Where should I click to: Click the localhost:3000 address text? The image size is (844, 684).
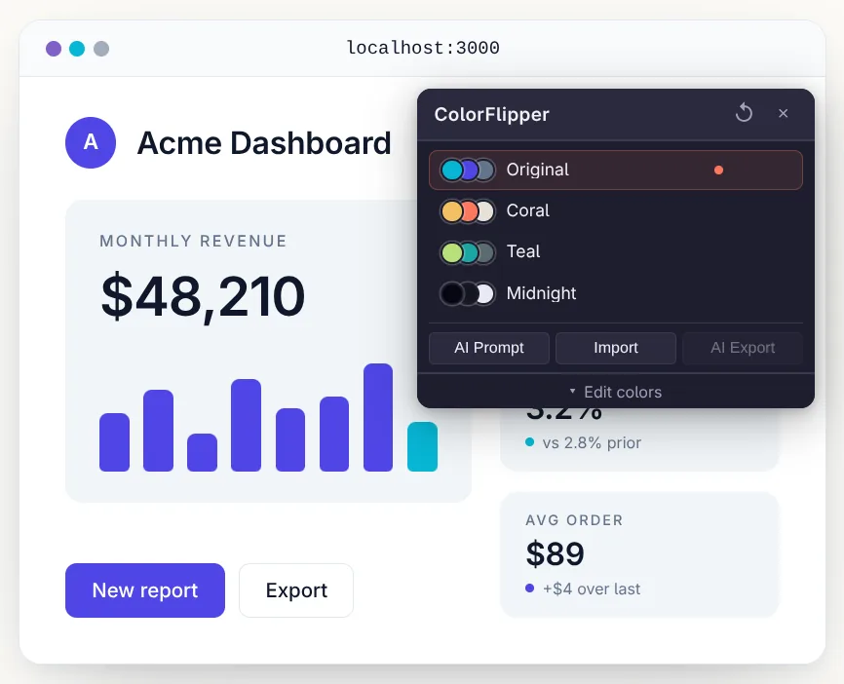click(x=423, y=48)
